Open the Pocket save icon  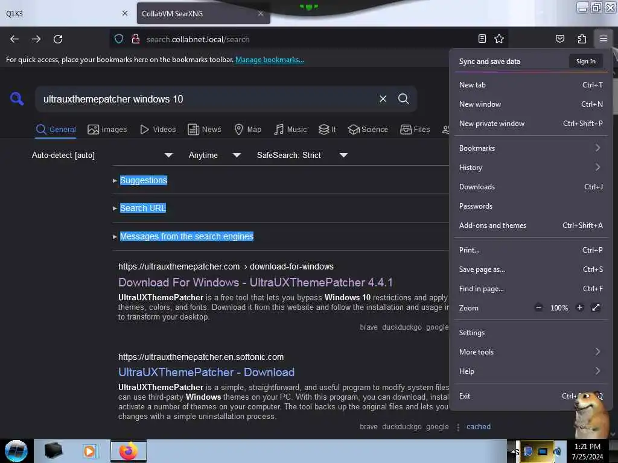coord(559,39)
